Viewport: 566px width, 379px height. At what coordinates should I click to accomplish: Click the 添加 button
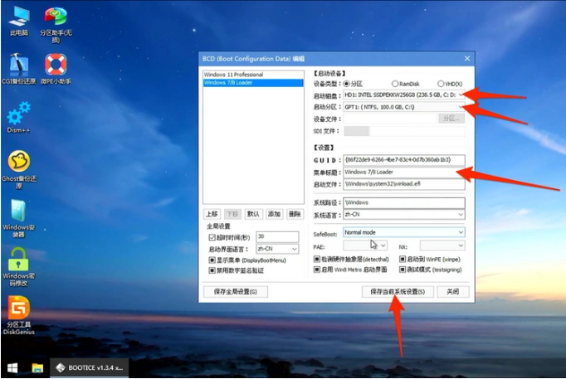(x=274, y=214)
